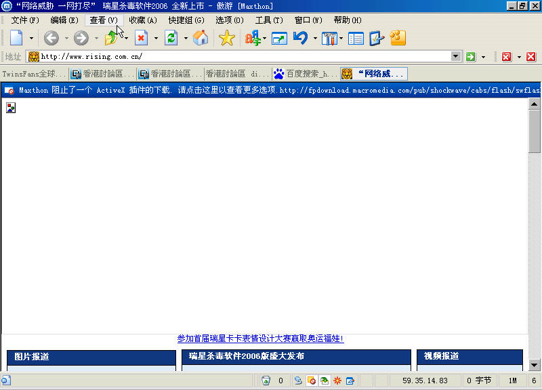
Task: Click the vertical scrollbar thumb
Action: point(534,131)
